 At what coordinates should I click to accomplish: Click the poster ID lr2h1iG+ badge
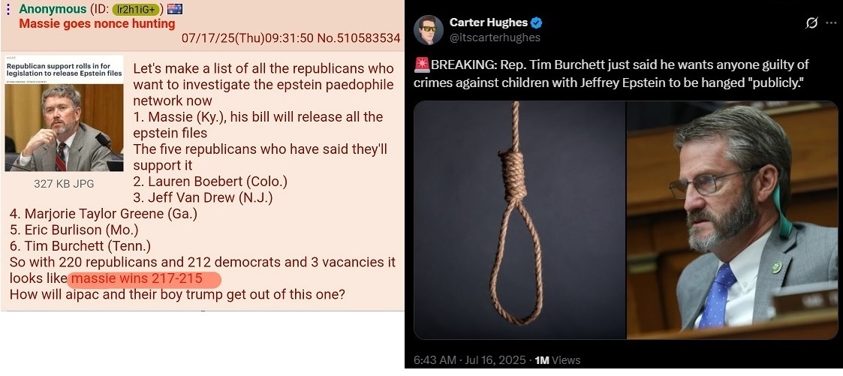[134, 9]
